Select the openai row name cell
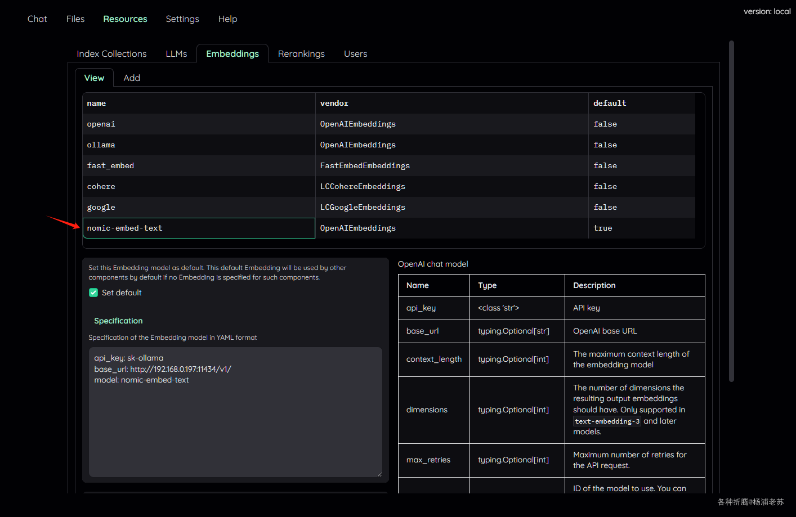This screenshot has width=796, height=517. tap(199, 124)
